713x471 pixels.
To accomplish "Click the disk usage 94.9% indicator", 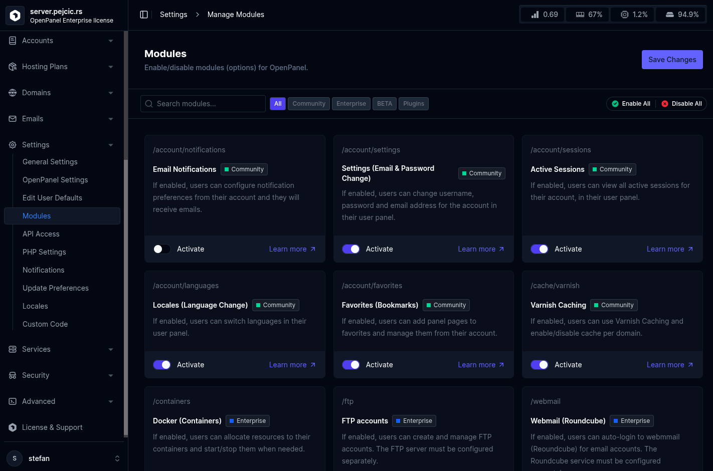I will tap(681, 15).
